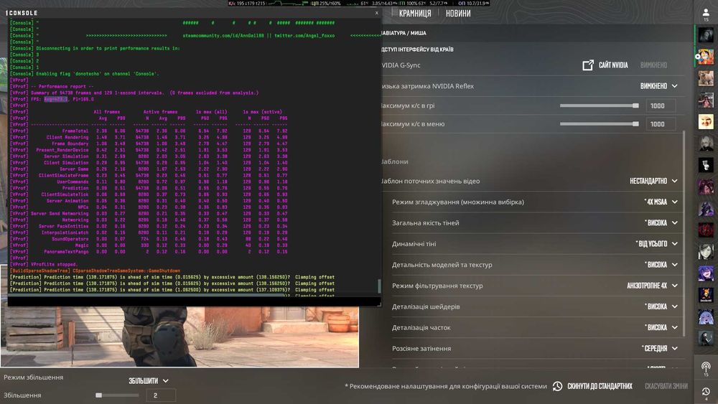Click 'Disconnecting in order to print' console line
Viewport: 718px width, 404px height.
tap(108, 49)
